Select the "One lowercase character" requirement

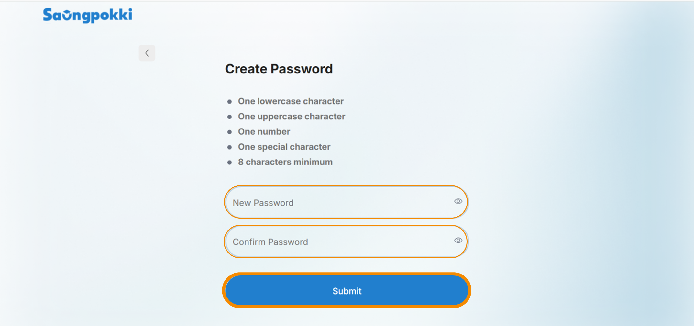pos(291,101)
